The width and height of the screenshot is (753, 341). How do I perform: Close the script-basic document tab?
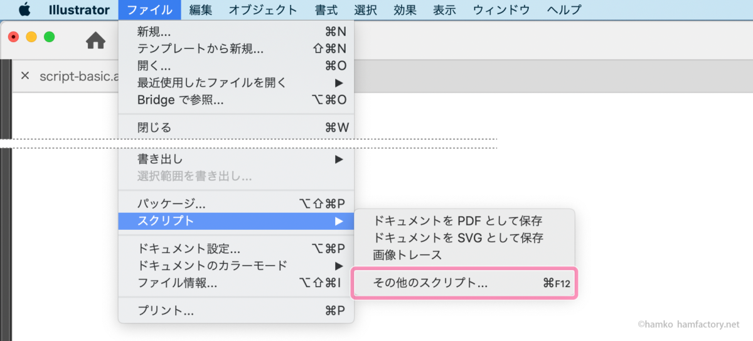[25, 76]
